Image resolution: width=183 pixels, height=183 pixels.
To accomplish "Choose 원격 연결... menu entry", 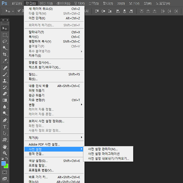I will point(54,154).
